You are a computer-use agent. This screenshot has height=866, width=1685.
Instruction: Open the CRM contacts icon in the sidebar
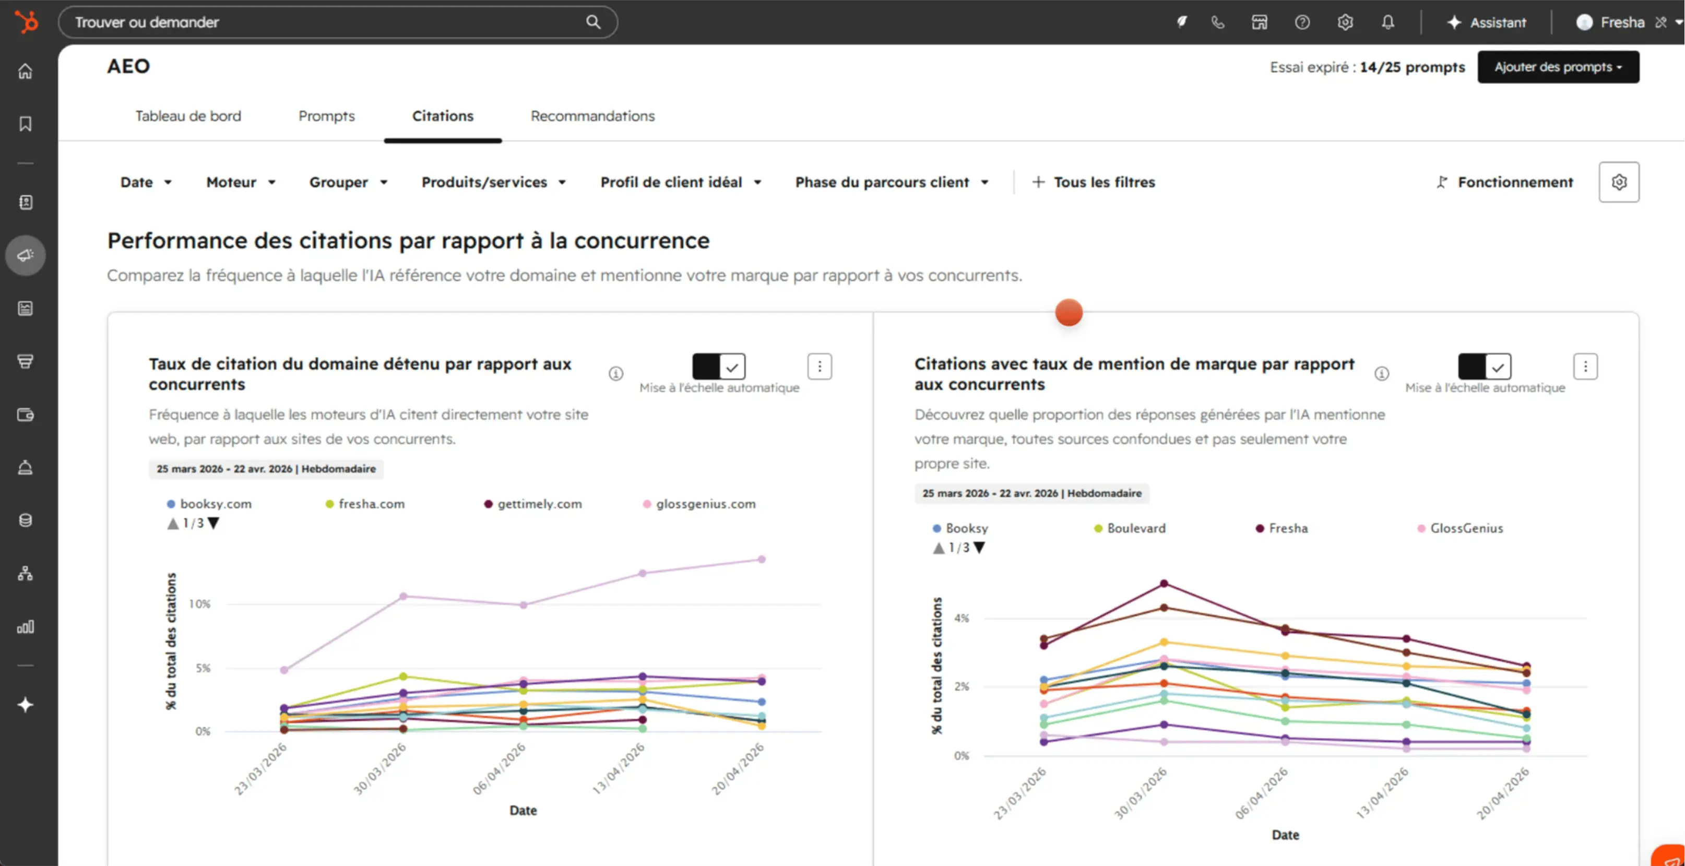click(x=26, y=202)
